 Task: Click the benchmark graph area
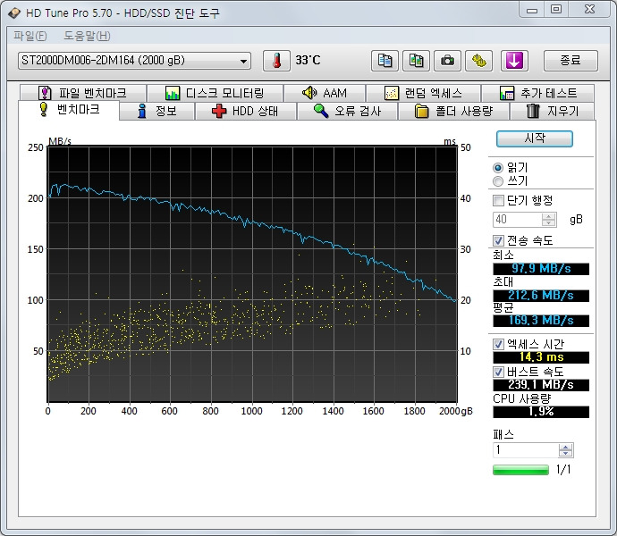[x=252, y=274]
